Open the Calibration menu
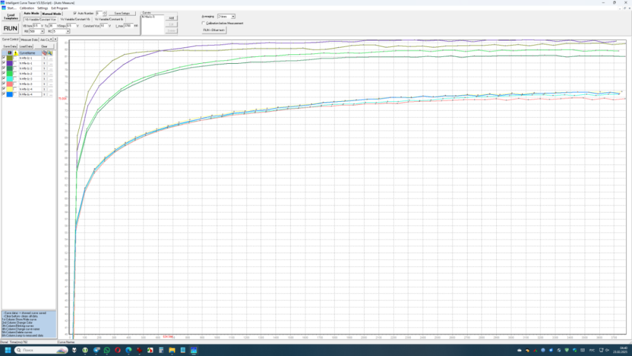Image resolution: width=632 pixels, height=356 pixels. pyautogui.click(x=27, y=8)
